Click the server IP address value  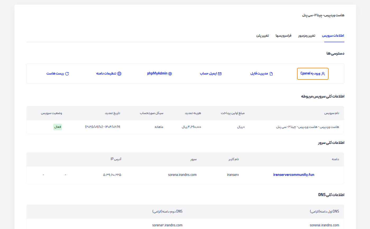click(x=112, y=175)
